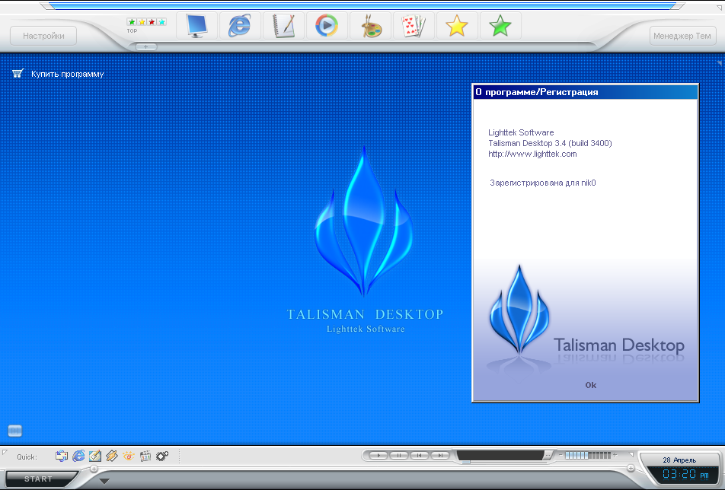Open the START menu
The image size is (725, 490).
38,479
